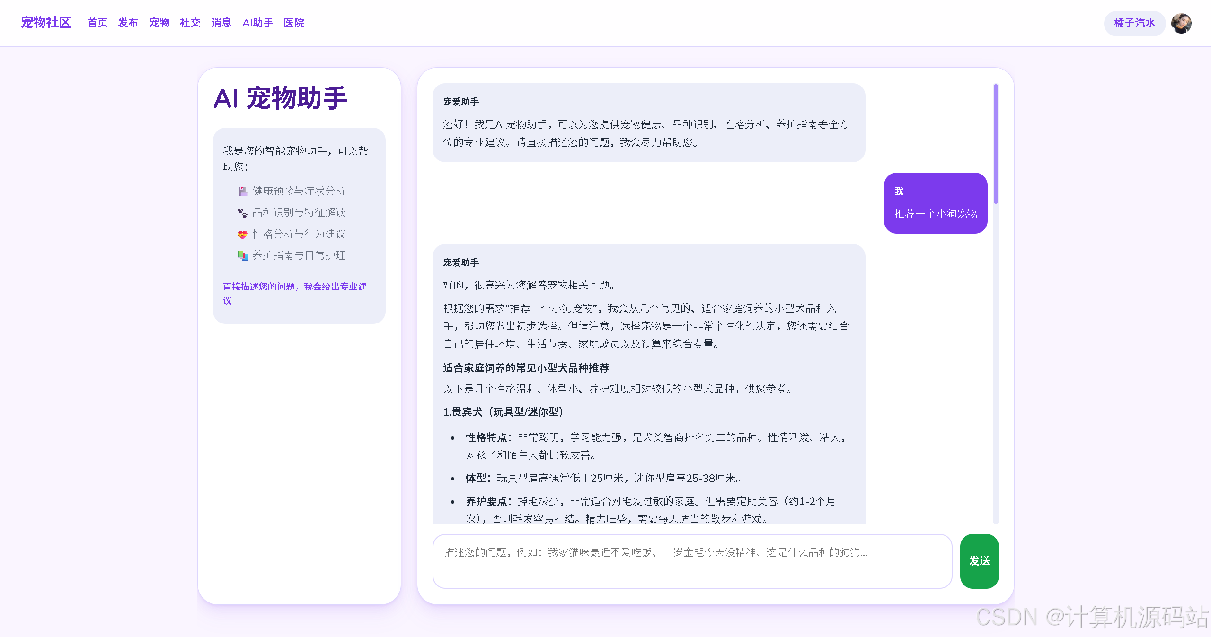Select AI助手 in the navigation bar
Viewport: 1211px width, 637px height.
point(257,23)
